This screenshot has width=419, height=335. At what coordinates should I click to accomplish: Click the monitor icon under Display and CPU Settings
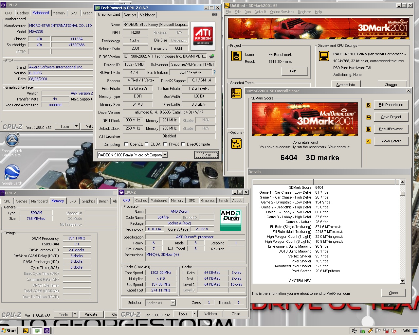pyautogui.click(x=324, y=56)
